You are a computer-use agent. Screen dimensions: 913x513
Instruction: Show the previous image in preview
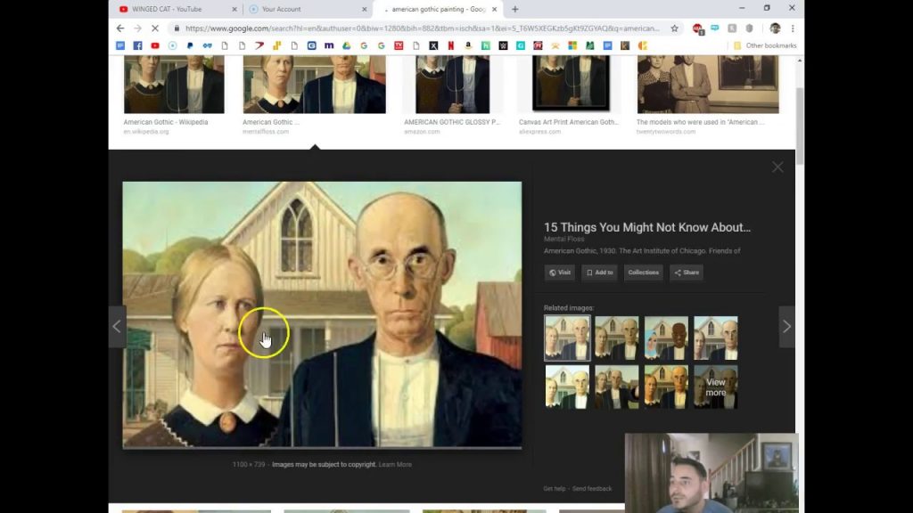coord(117,327)
